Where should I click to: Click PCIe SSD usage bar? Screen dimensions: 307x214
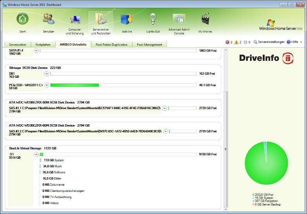(123, 85)
